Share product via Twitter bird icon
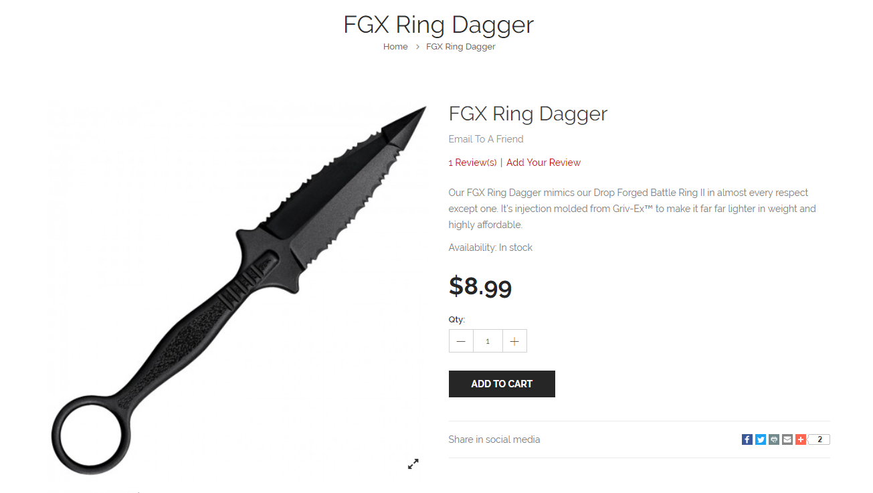 (x=761, y=439)
